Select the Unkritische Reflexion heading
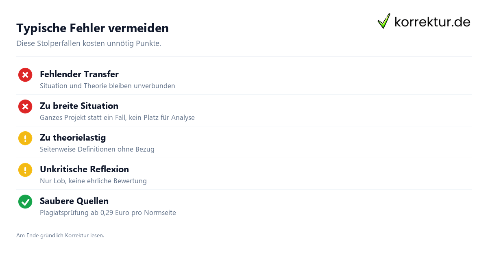This screenshot has height=256, width=488. (84, 169)
